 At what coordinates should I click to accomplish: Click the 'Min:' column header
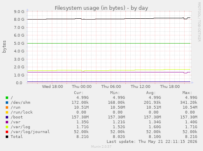tap(115, 93)
